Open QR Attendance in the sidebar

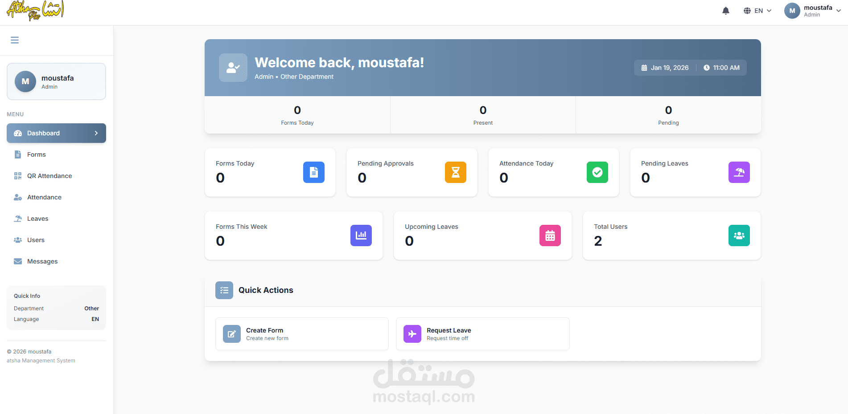coord(56,176)
